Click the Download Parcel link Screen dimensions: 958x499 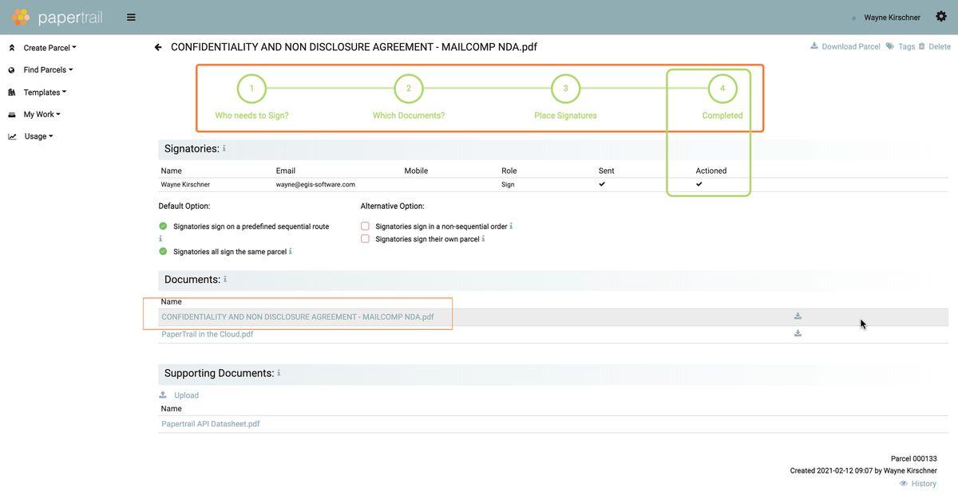tap(850, 47)
